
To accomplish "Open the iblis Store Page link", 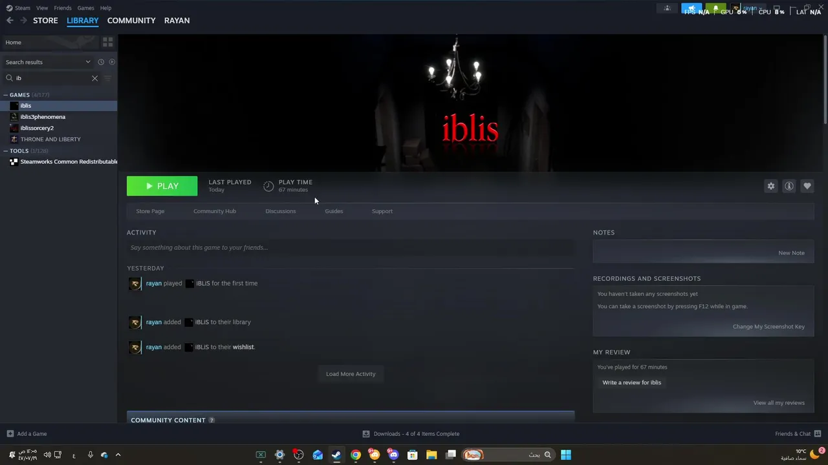I will click(x=150, y=211).
